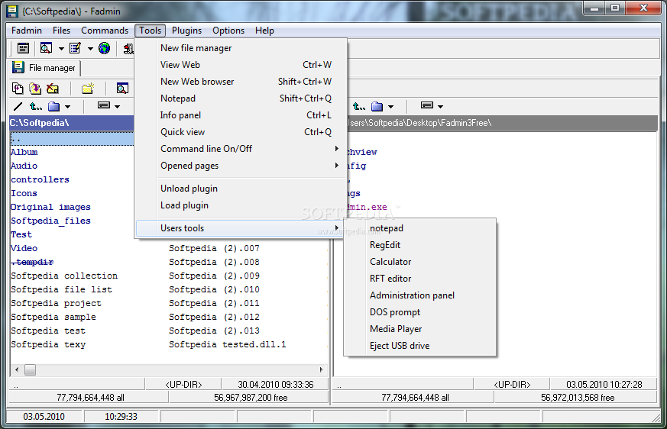Select the Album folder in the left panel
Screen dimensions: 667x429
click(x=24, y=152)
